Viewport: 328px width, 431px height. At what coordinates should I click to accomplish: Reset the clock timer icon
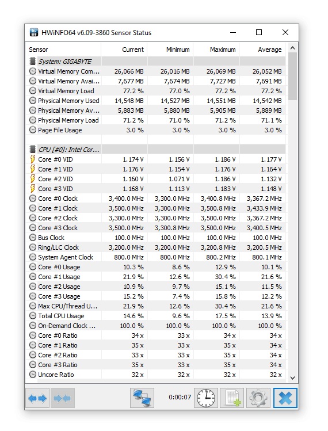[x=206, y=398]
